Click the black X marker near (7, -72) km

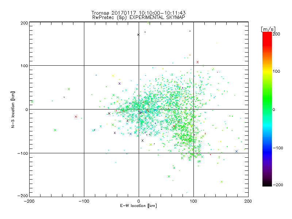(x=142, y=141)
